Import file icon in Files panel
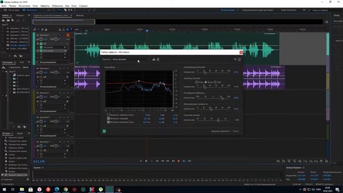This screenshot has height=193, width=343. pos(8,20)
